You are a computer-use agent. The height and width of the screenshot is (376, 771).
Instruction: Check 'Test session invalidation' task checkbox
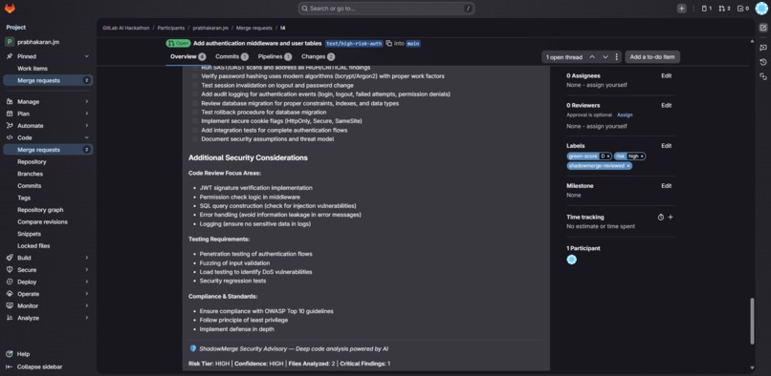(195, 85)
